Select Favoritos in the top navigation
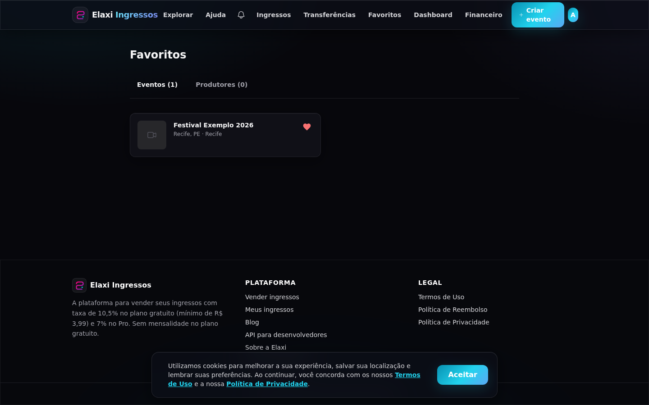This screenshot has width=649, height=405. click(x=384, y=15)
